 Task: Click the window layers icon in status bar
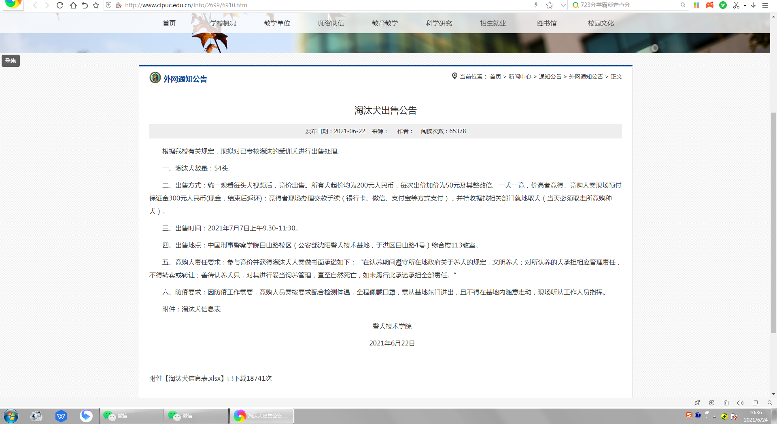point(755,403)
